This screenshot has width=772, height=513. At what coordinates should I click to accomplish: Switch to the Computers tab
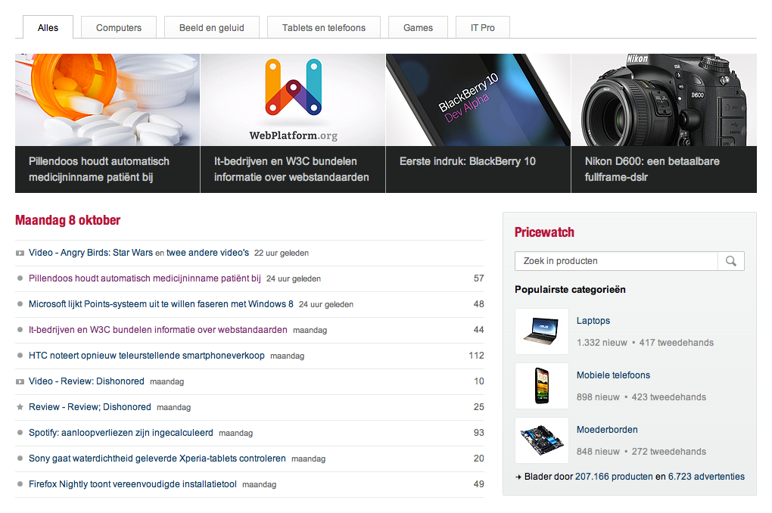tap(119, 27)
